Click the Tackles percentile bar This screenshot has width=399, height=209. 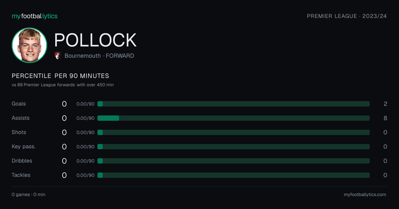point(233,175)
